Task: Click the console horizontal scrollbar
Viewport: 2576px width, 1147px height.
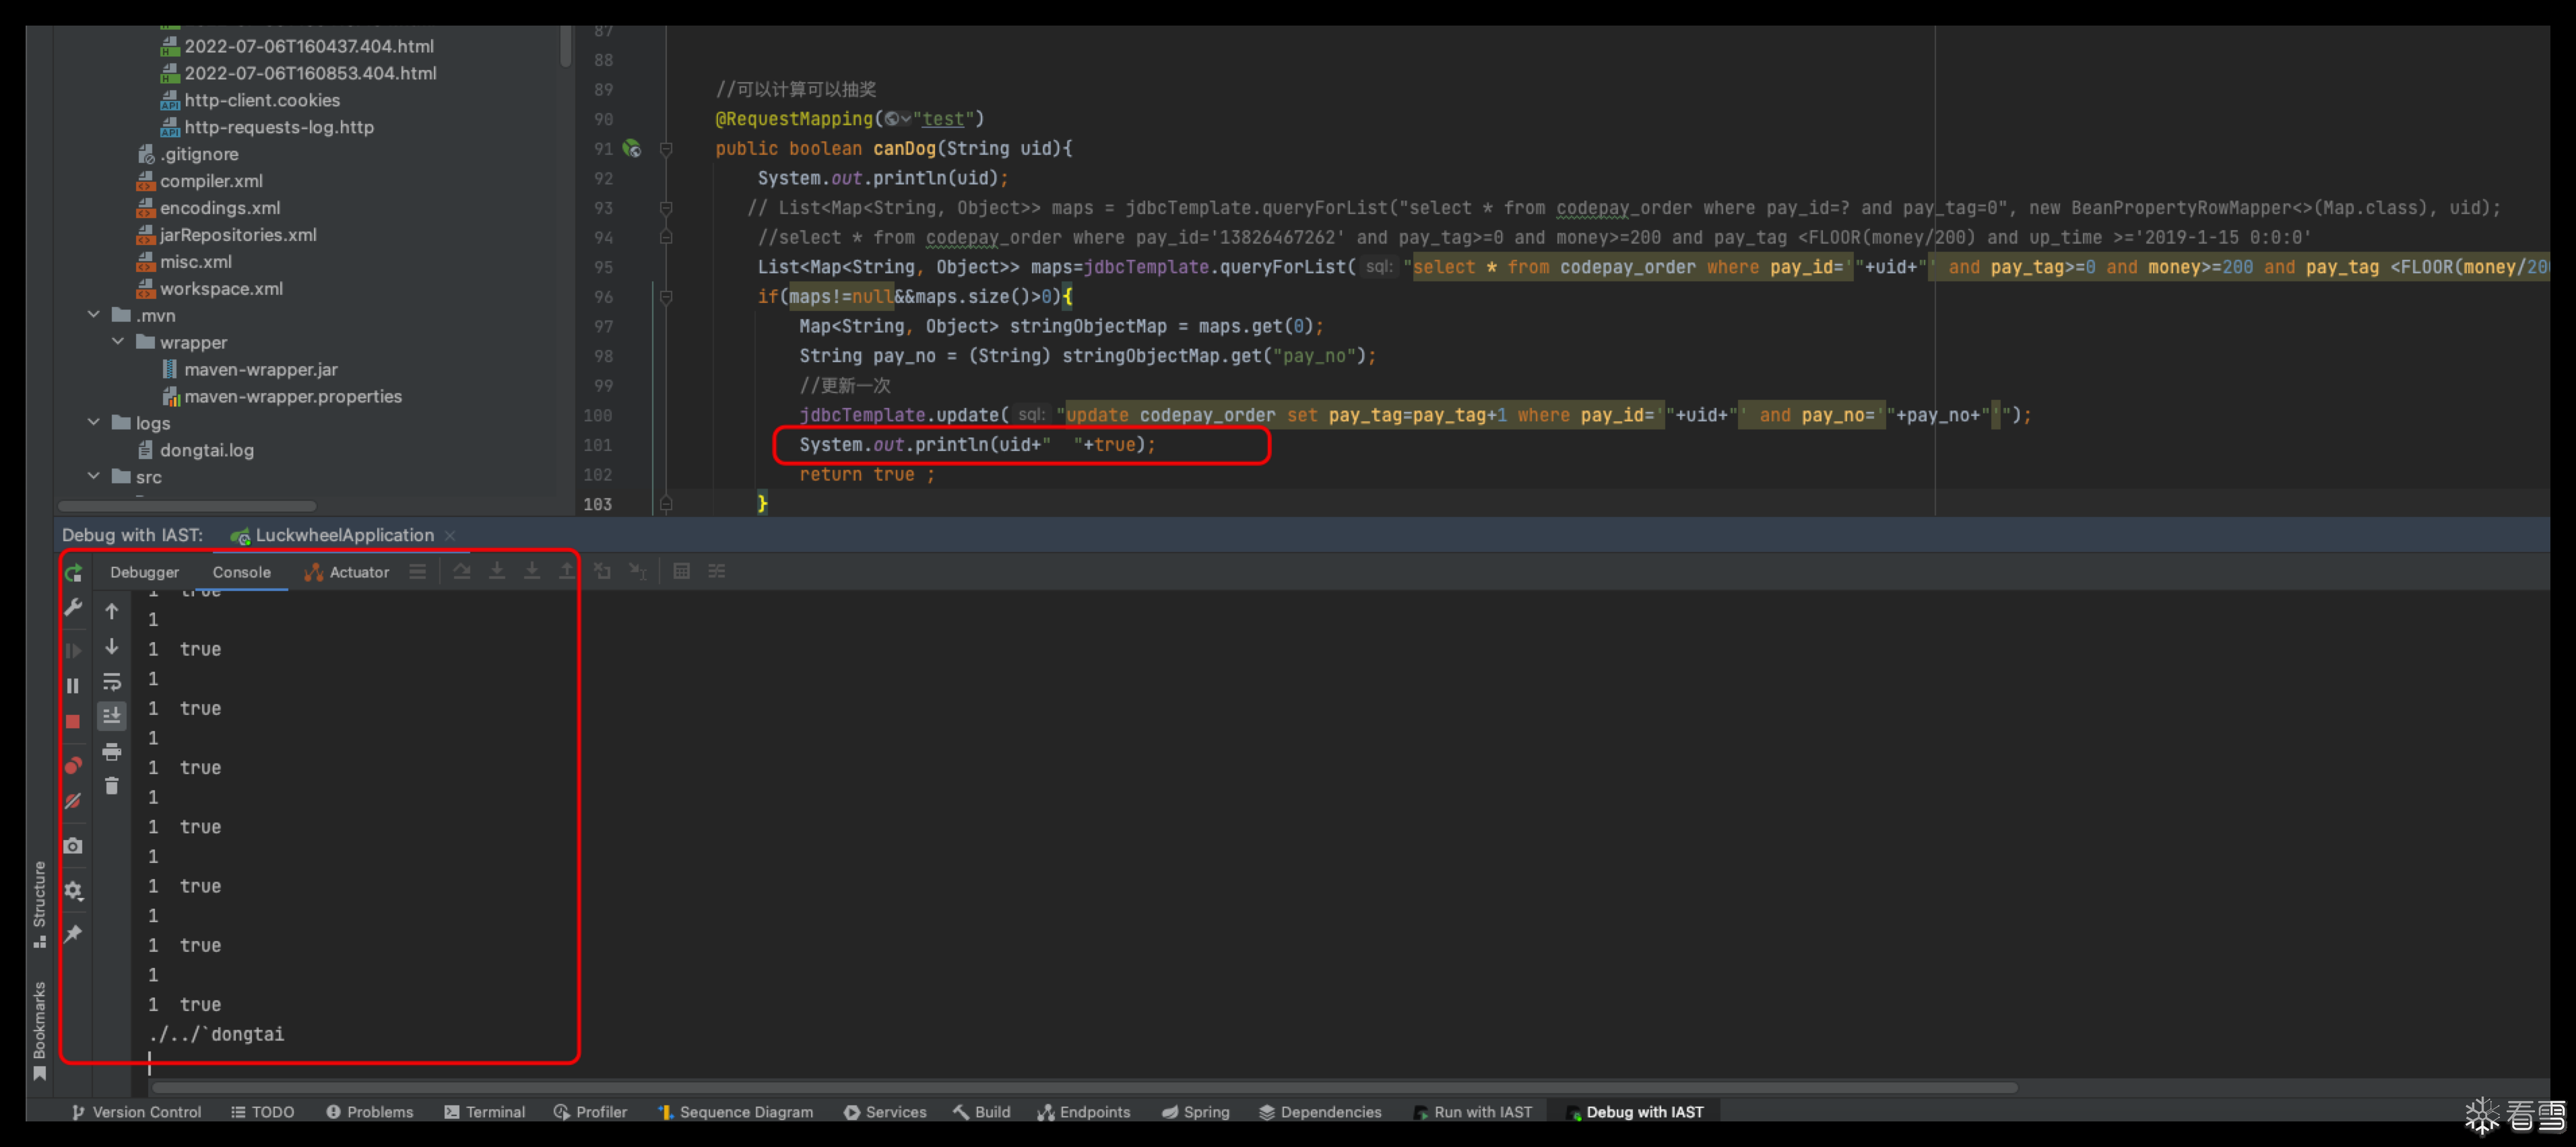Action: coord(1083,1087)
